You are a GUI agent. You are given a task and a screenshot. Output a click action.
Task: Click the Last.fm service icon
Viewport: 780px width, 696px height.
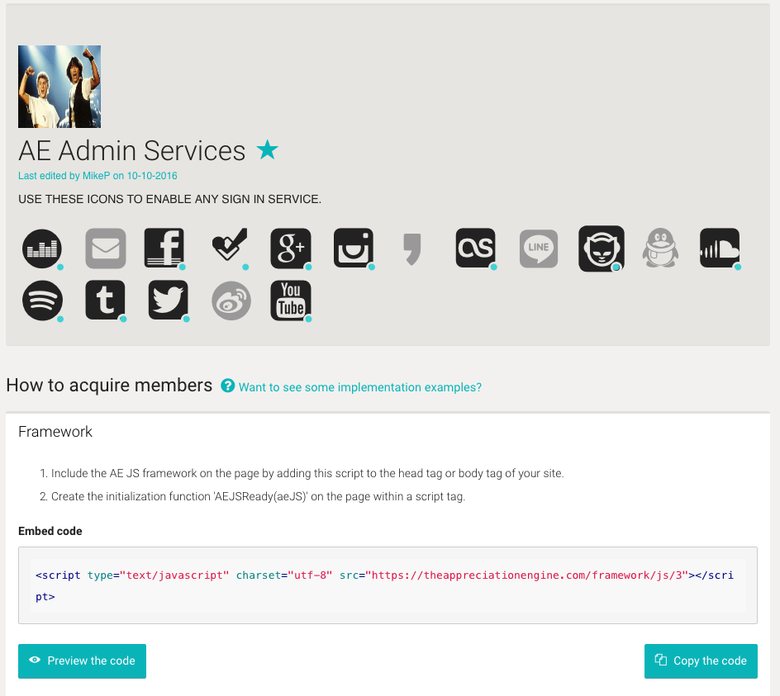click(476, 249)
